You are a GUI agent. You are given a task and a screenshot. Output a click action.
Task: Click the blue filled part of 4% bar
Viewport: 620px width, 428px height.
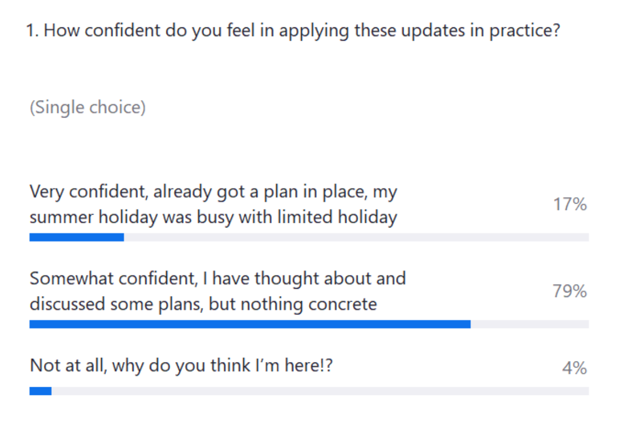[x=40, y=391]
